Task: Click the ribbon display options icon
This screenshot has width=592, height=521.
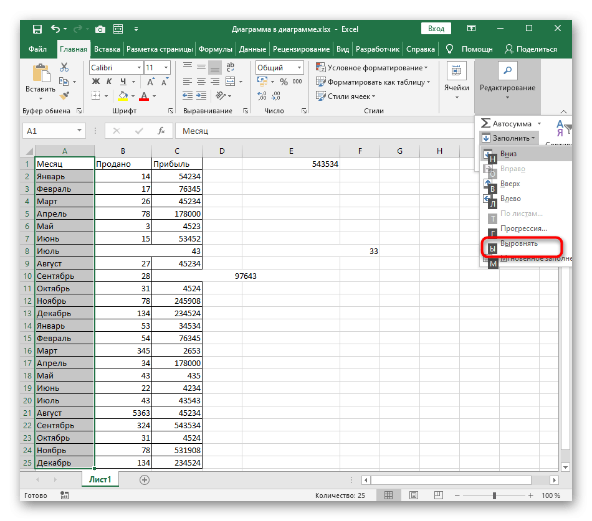Action: (x=471, y=29)
